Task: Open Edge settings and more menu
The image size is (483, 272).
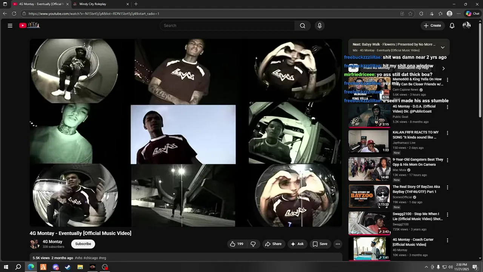Action: pos(458,14)
